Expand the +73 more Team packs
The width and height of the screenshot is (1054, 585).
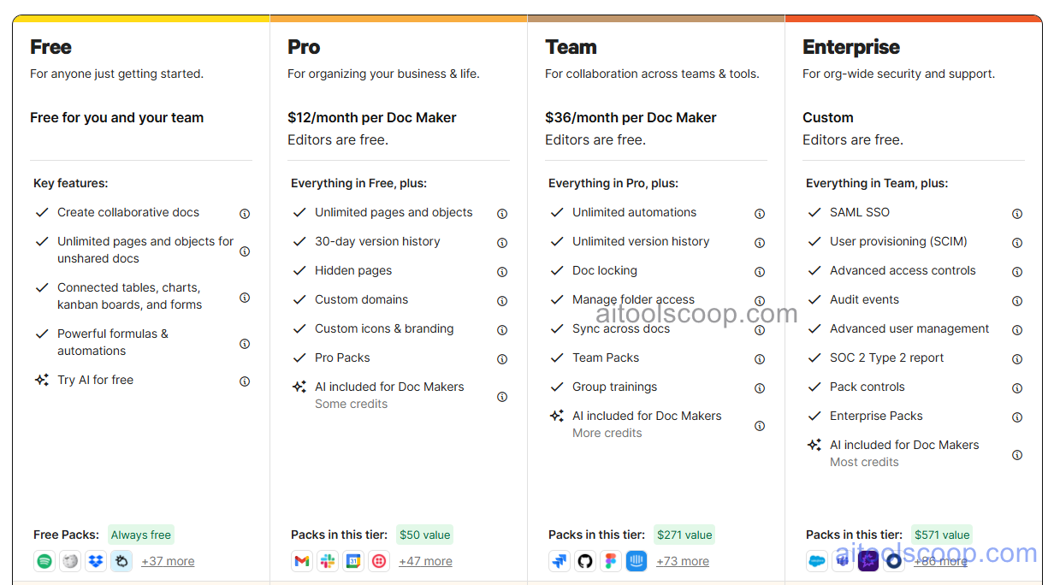point(683,561)
